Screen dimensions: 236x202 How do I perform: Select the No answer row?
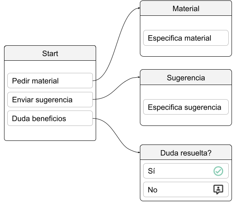[x=186, y=189]
